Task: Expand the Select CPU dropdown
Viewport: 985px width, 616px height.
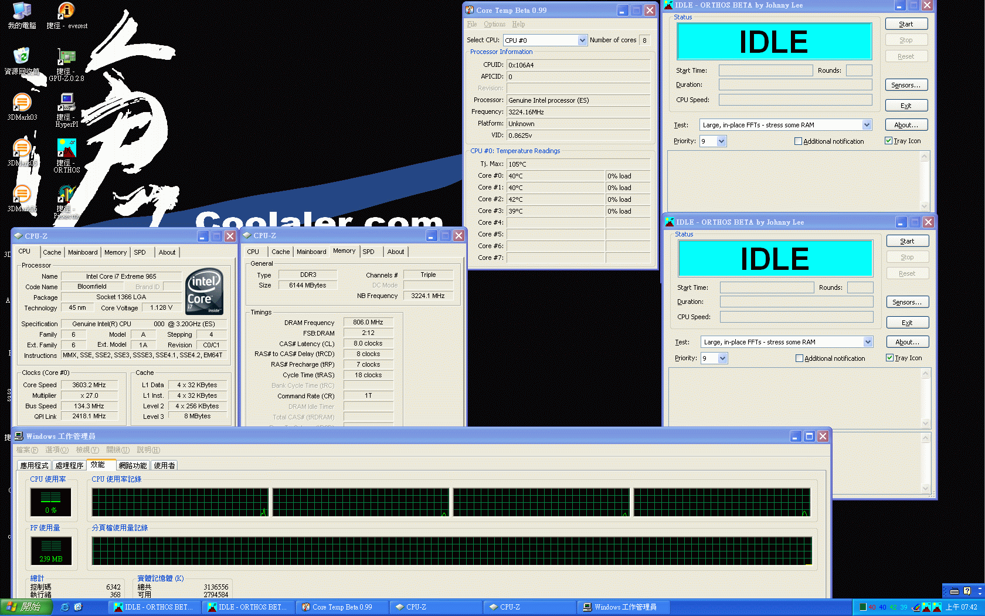Action: coord(582,40)
